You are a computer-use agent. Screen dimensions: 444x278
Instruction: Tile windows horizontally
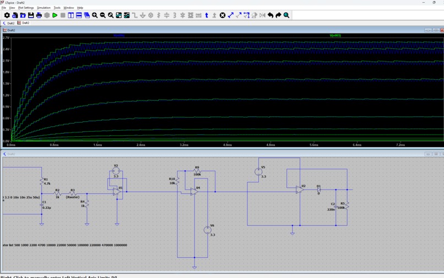point(79,15)
